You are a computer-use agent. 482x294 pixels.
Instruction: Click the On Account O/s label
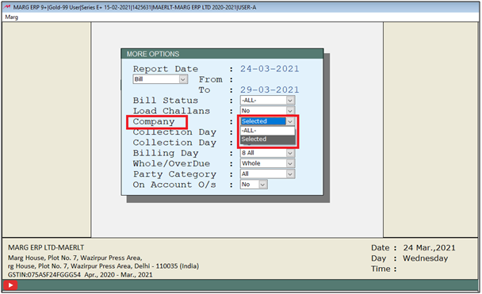[x=174, y=185]
